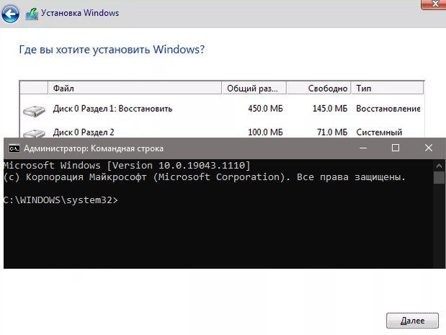The image size is (446, 335).
Task: Click drive icon for Disk 0 Partition 1
Action: [x=34, y=110]
